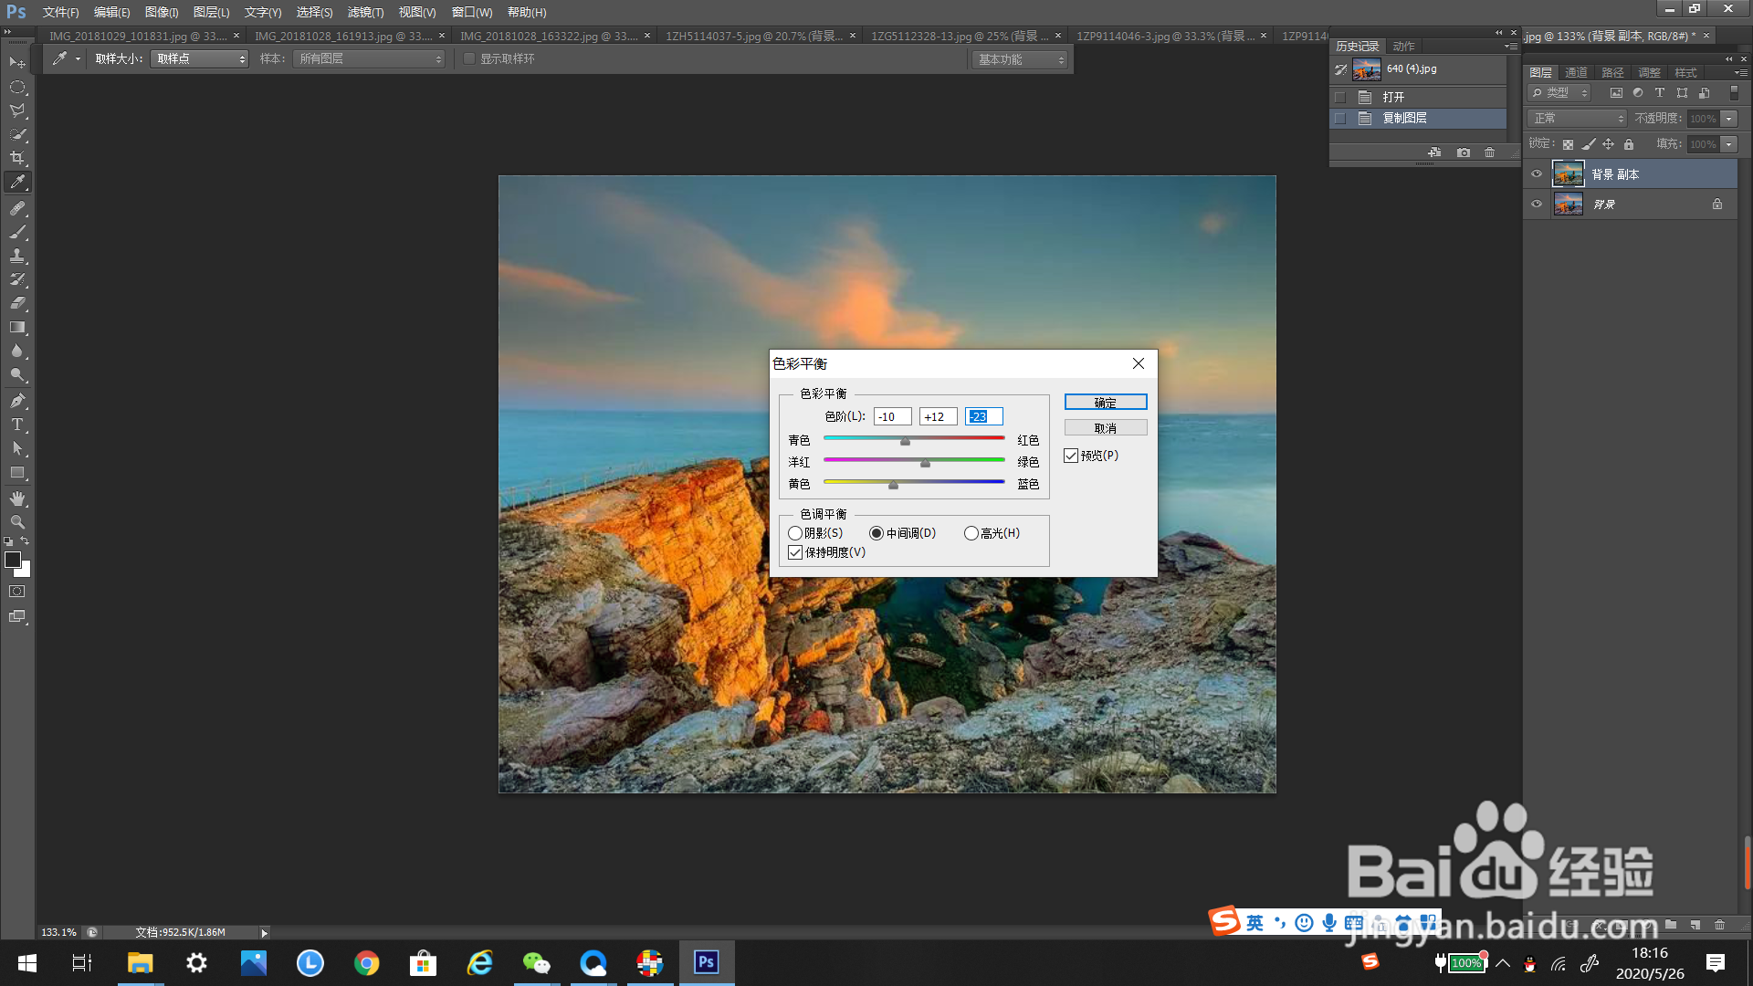Select the Pen tool
Image resolution: width=1753 pixels, height=986 pixels.
pyautogui.click(x=17, y=401)
